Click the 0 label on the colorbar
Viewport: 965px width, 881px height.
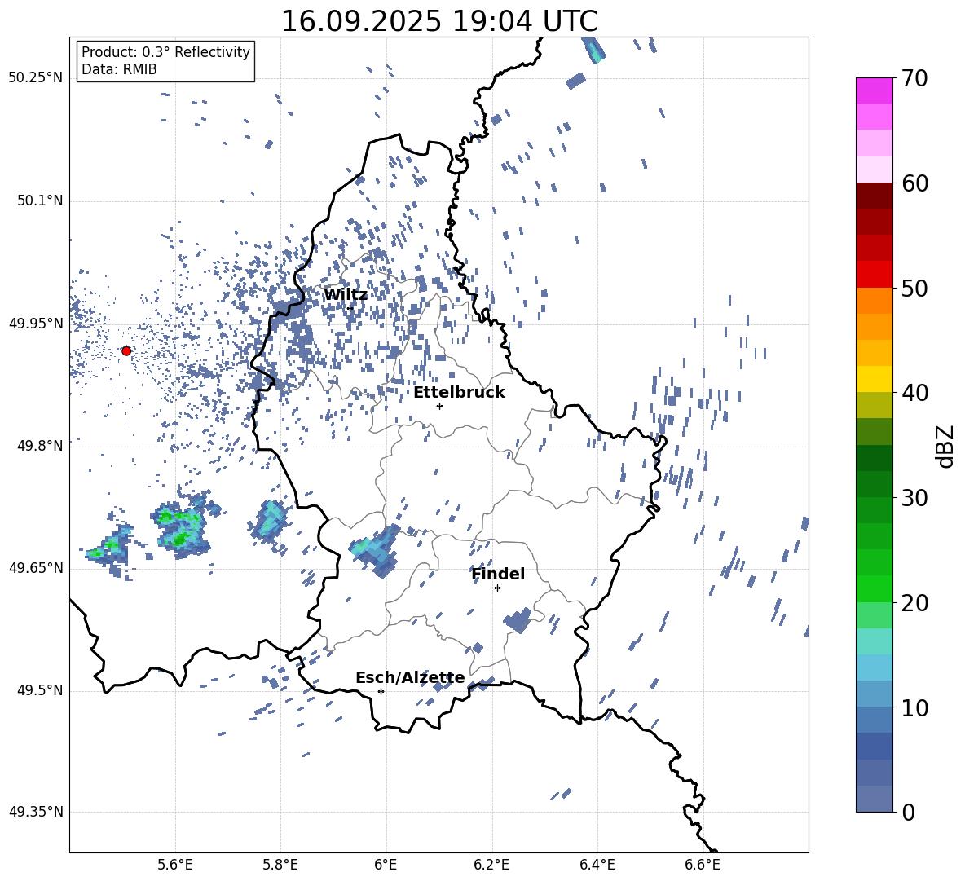pyautogui.click(x=908, y=812)
